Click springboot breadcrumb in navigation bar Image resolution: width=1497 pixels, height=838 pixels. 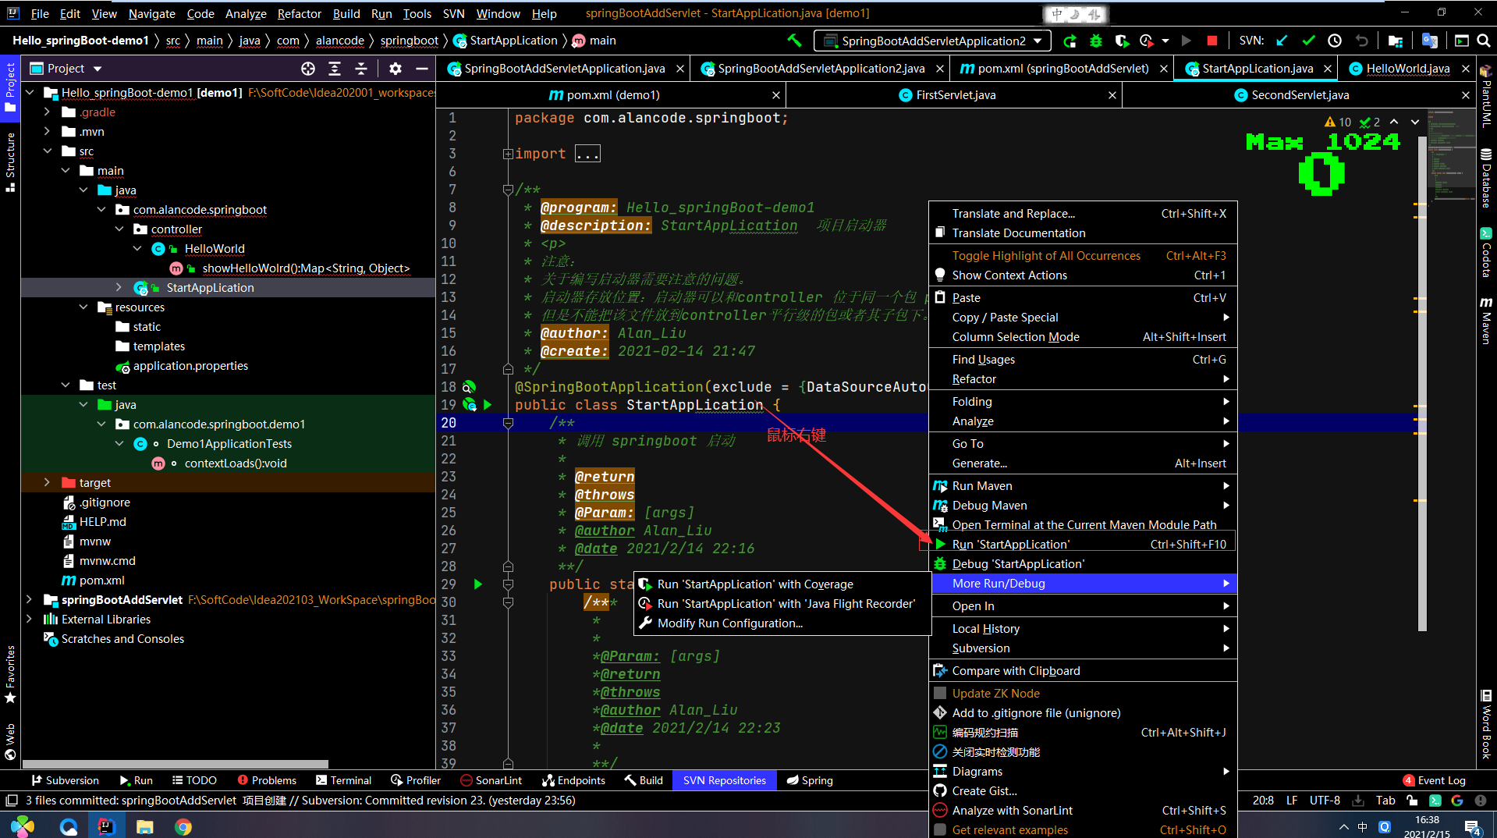409,41
